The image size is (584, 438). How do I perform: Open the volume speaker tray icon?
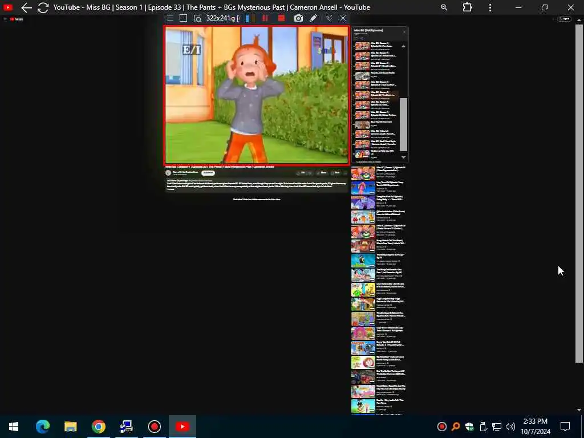(x=510, y=427)
